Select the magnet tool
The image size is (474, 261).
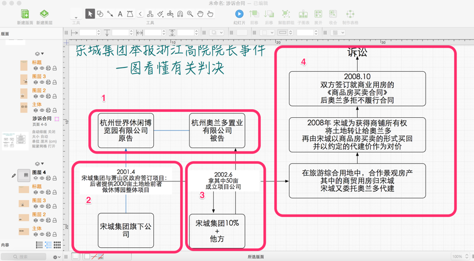pos(180,14)
